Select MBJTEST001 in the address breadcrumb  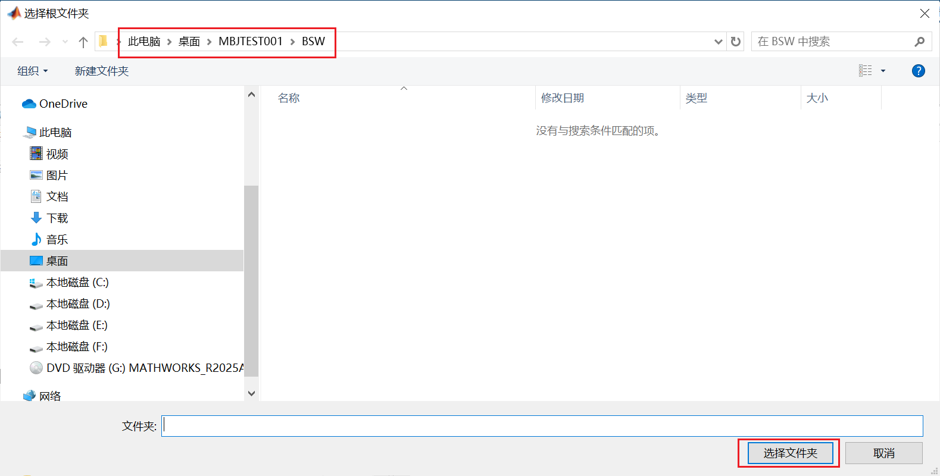point(251,41)
